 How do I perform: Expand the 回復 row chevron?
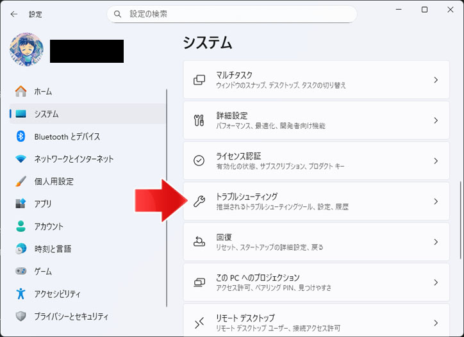pos(435,242)
